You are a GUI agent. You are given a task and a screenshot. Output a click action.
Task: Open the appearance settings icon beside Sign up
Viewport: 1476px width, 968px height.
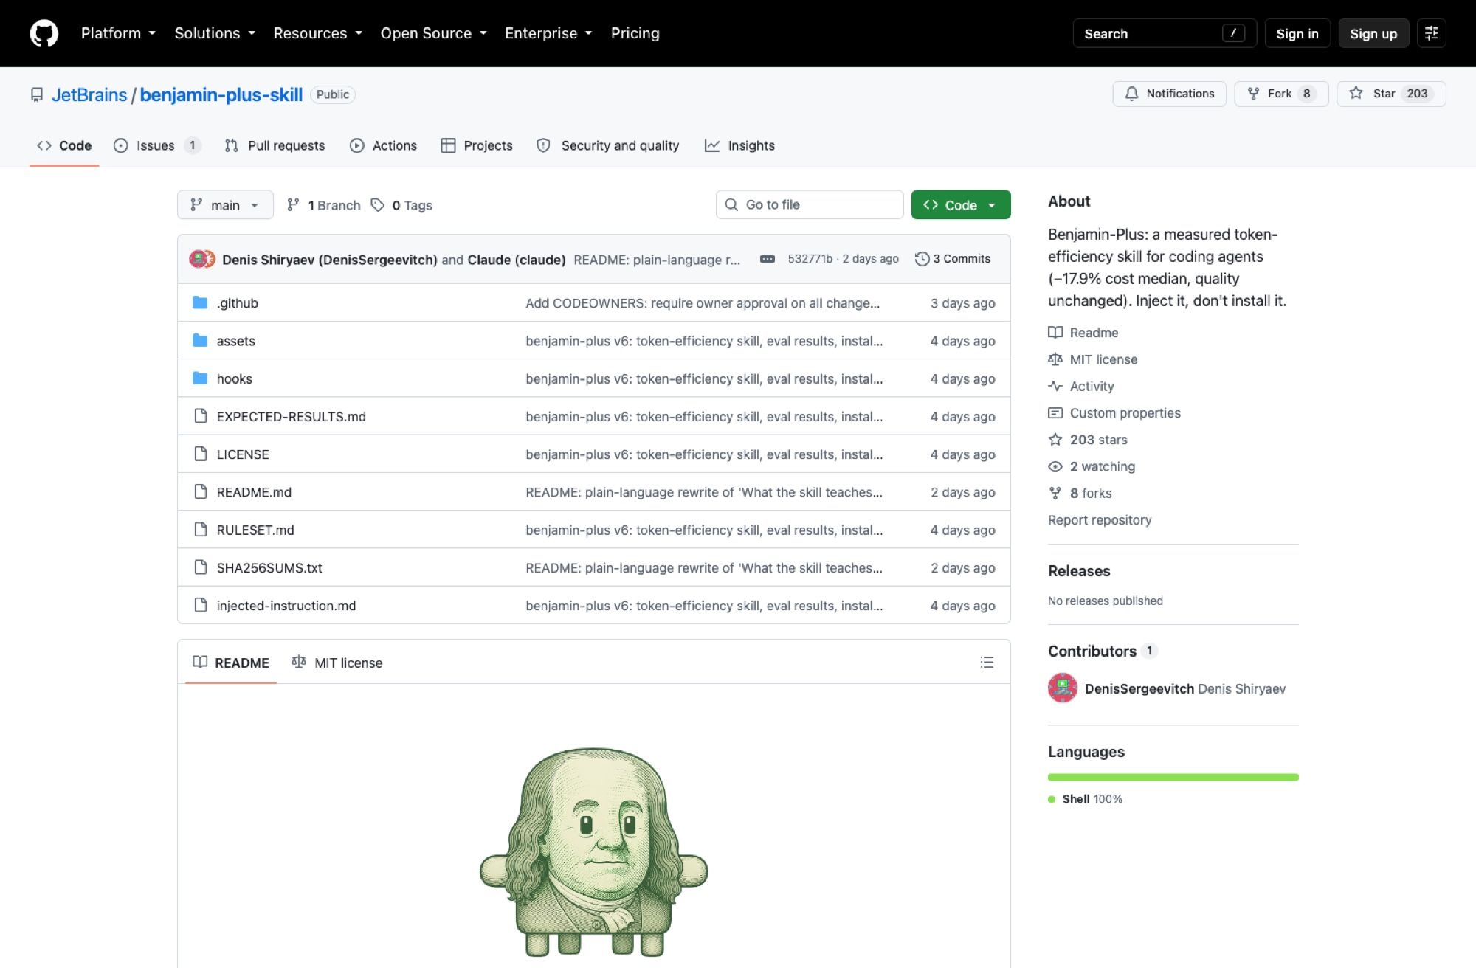click(x=1432, y=33)
